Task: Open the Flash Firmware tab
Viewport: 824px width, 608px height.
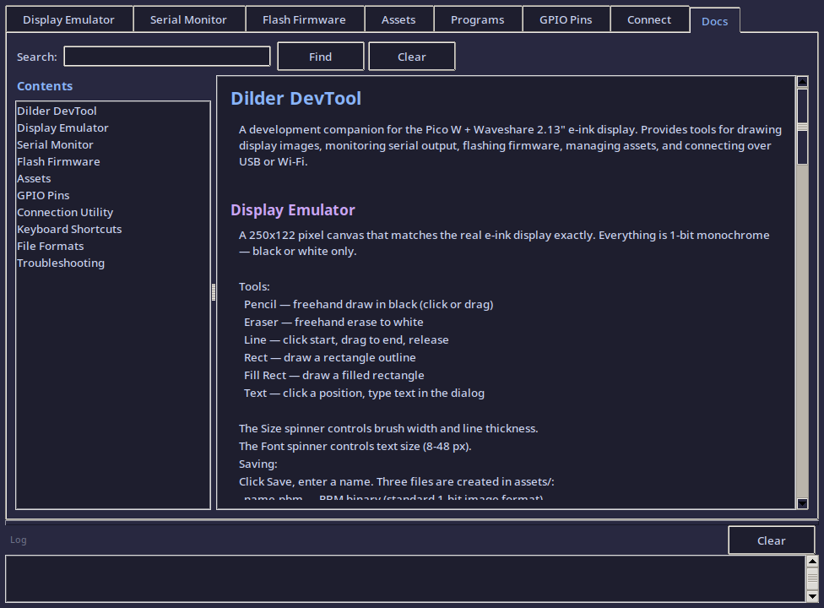Action: coord(304,19)
